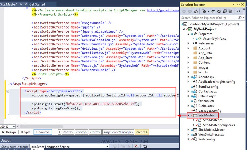247x150 pixels.
Task: Select Site.Mobile.Master file
Action: (211, 130)
